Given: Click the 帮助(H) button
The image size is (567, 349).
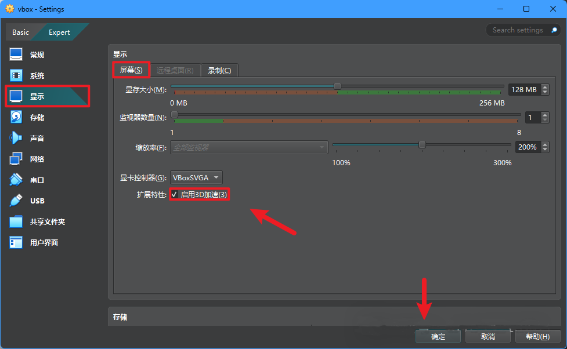Looking at the screenshot, I should click(x=538, y=336).
